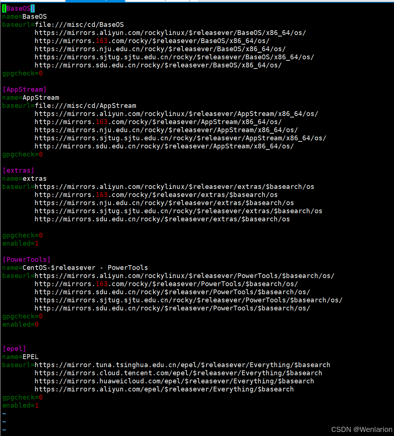Viewport: 394px width, 436px height.
Task: Click name=CentOS-$releasever - PowerTools line
Action: (75, 267)
